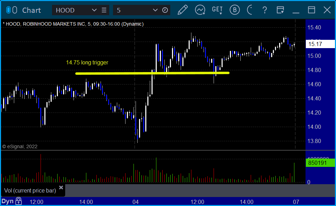Expand the HOOD symbol dropdown arrow
This screenshot has width=336, height=206.
pos(94,10)
